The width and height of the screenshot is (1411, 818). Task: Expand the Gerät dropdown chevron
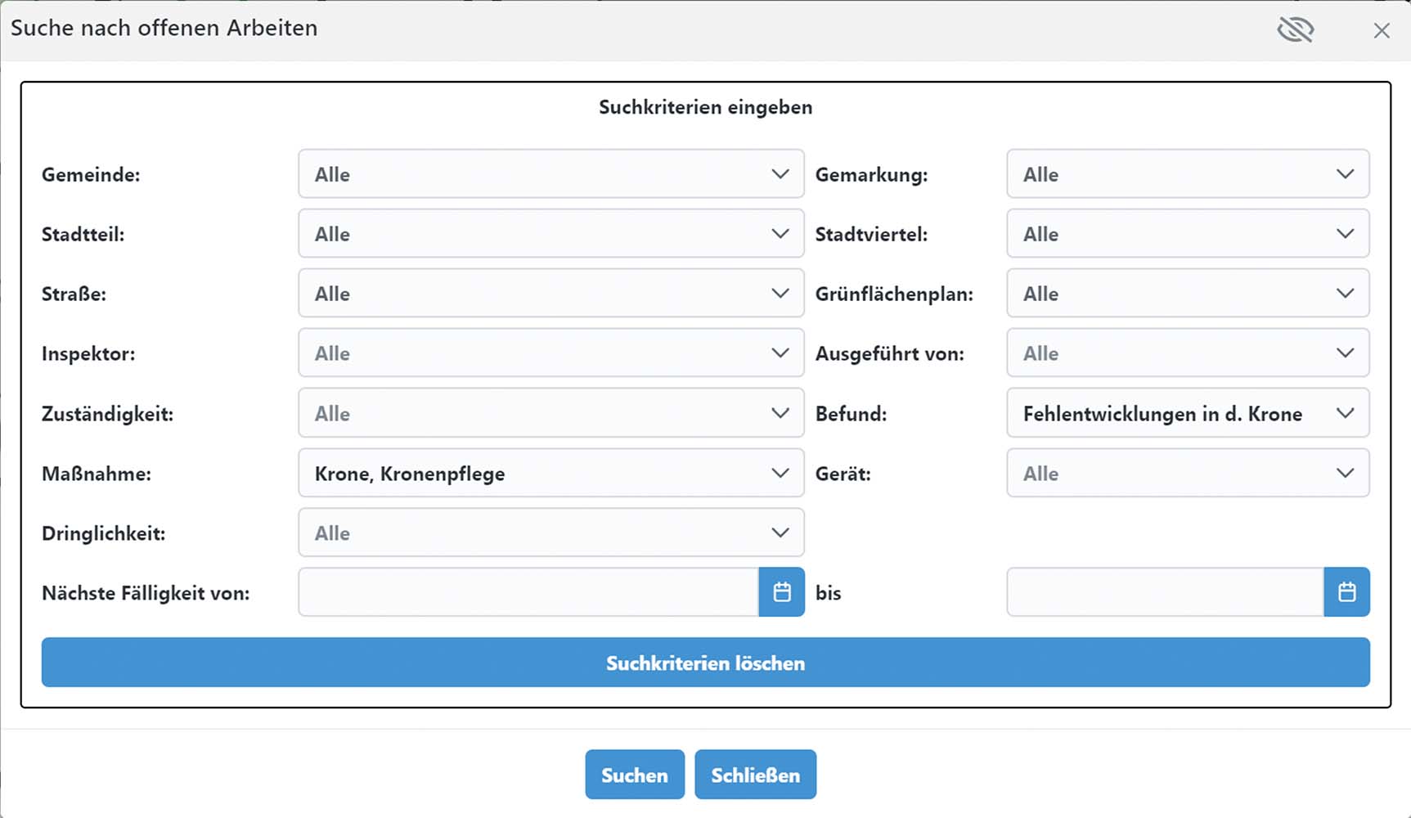pyautogui.click(x=1345, y=473)
